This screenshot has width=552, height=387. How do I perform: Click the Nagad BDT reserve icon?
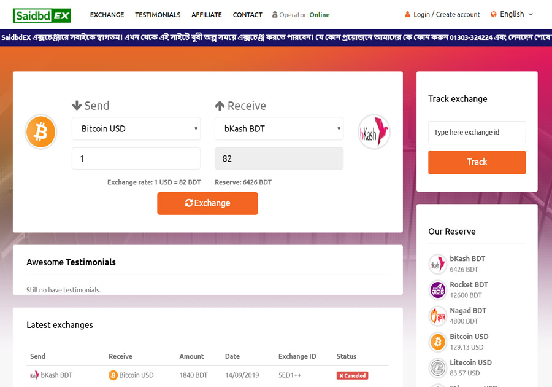(437, 316)
